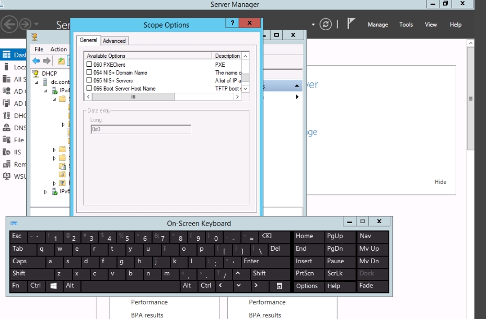Open the notifications flag in Server Manager
Screen dimensions: 486x319
[x=351, y=23]
